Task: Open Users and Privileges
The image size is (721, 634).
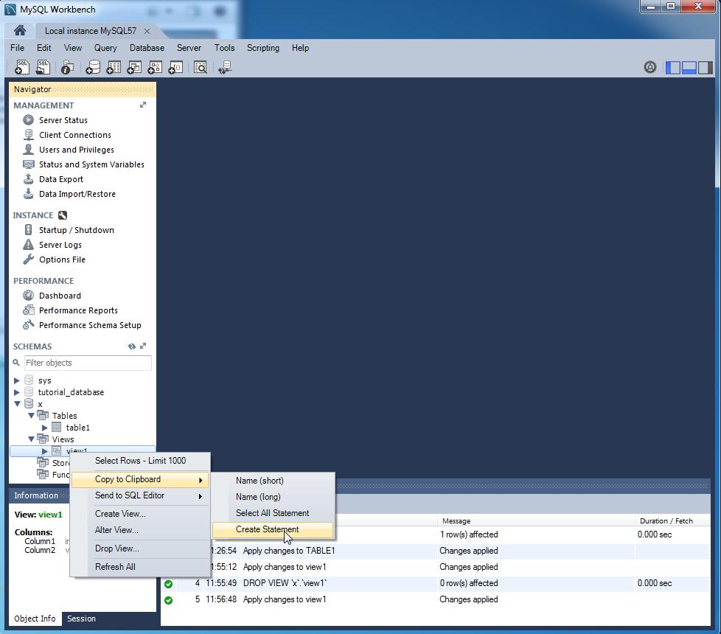Action: click(x=77, y=150)
